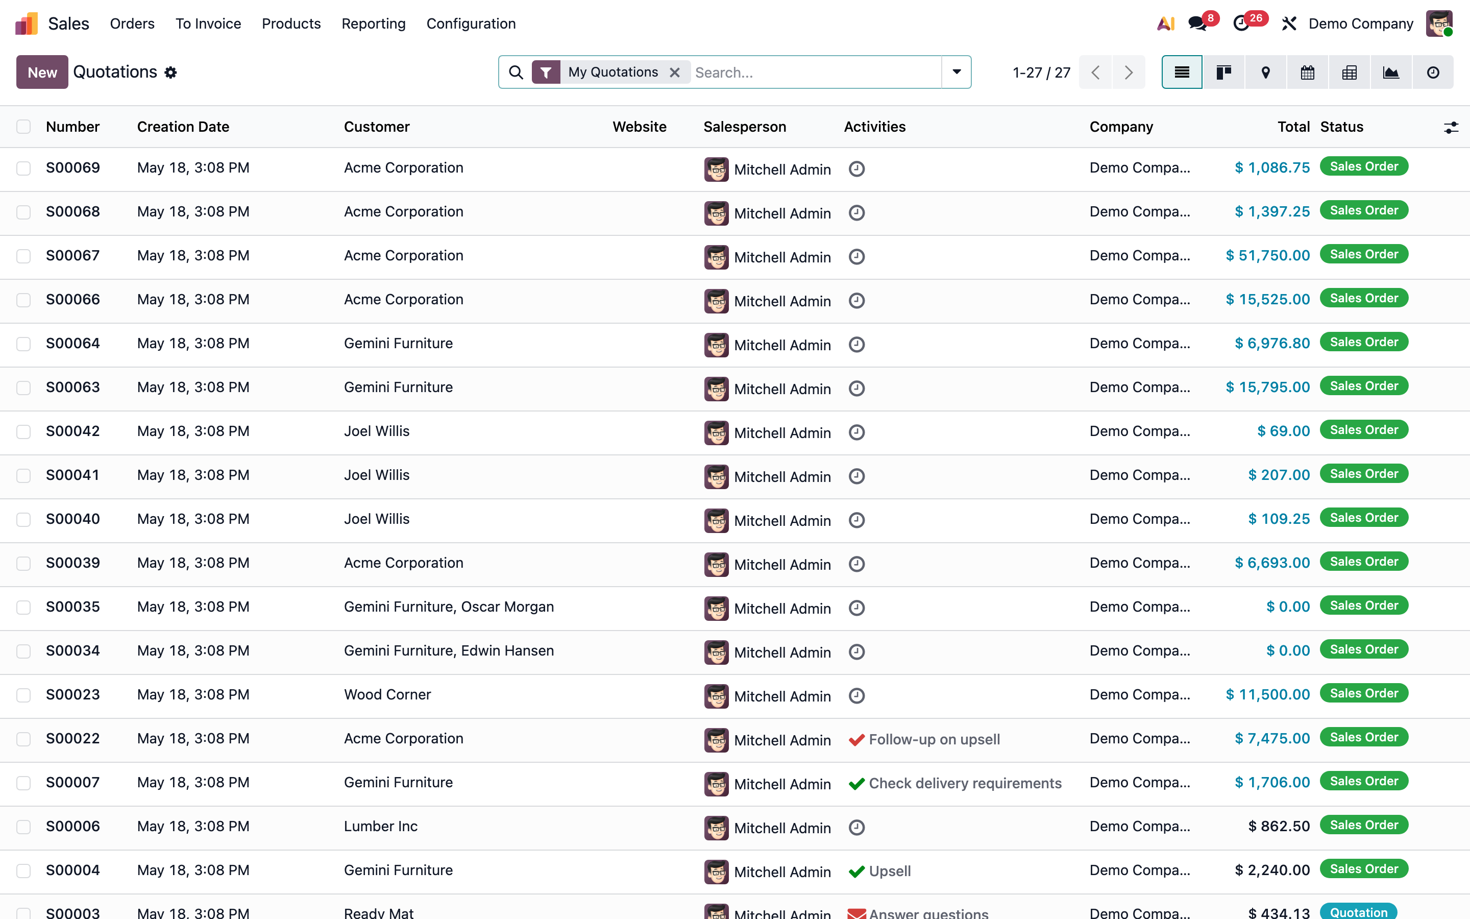Open Upsell activity for S00004

[879, 872]
